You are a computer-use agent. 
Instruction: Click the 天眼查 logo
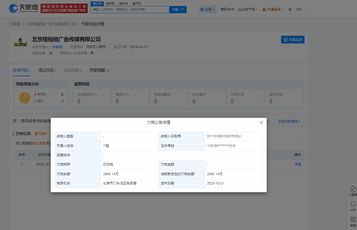(x=24, y=8)
